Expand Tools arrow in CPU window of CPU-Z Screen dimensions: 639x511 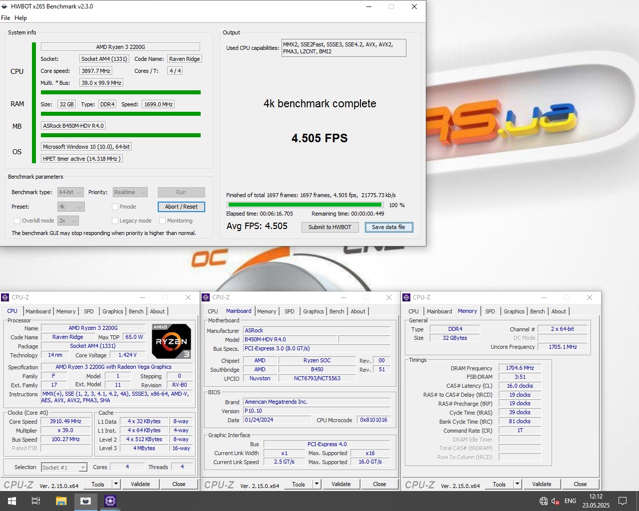[116, 484]
